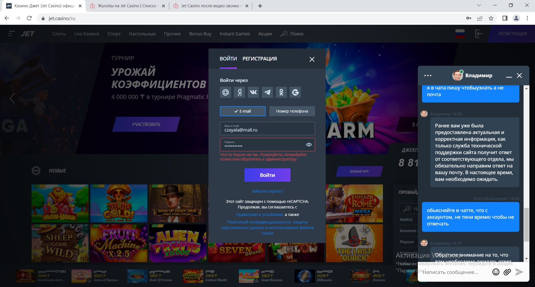Reload the page
535x287 pixels.
29,18
